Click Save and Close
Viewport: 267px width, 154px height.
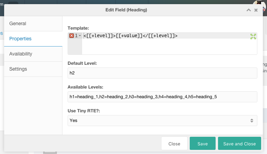(239, 143)
